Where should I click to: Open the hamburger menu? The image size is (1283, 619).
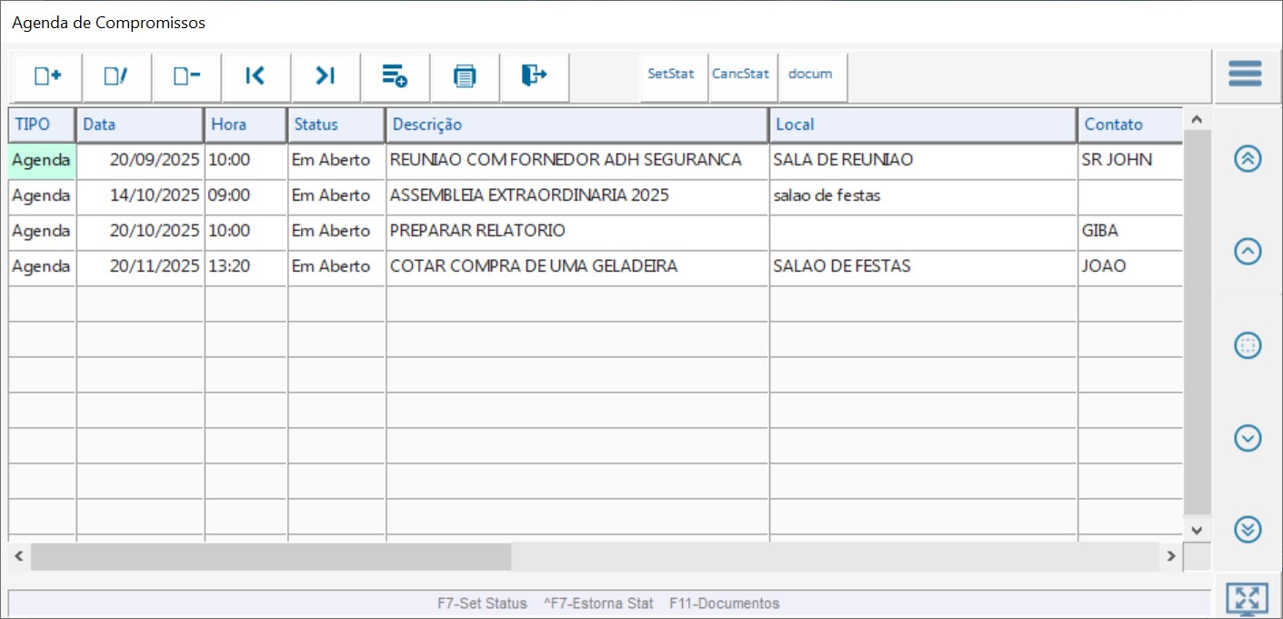pos(1245,74)
